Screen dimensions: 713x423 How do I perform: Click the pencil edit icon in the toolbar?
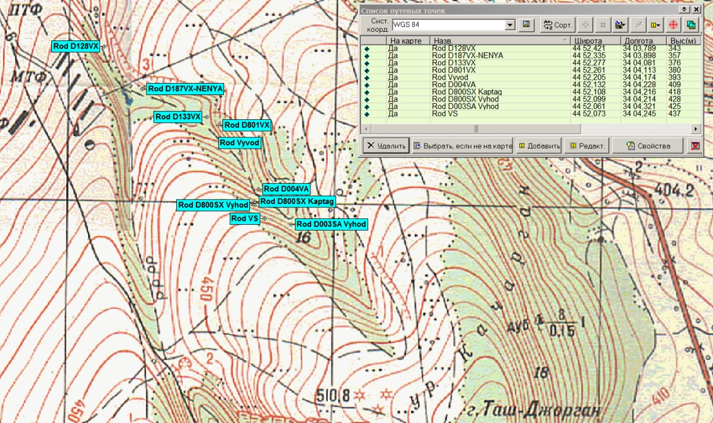[x=638, y=25]
